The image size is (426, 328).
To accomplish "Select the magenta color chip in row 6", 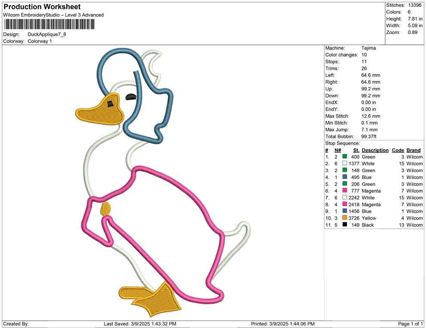I will [x=344, y=191].
